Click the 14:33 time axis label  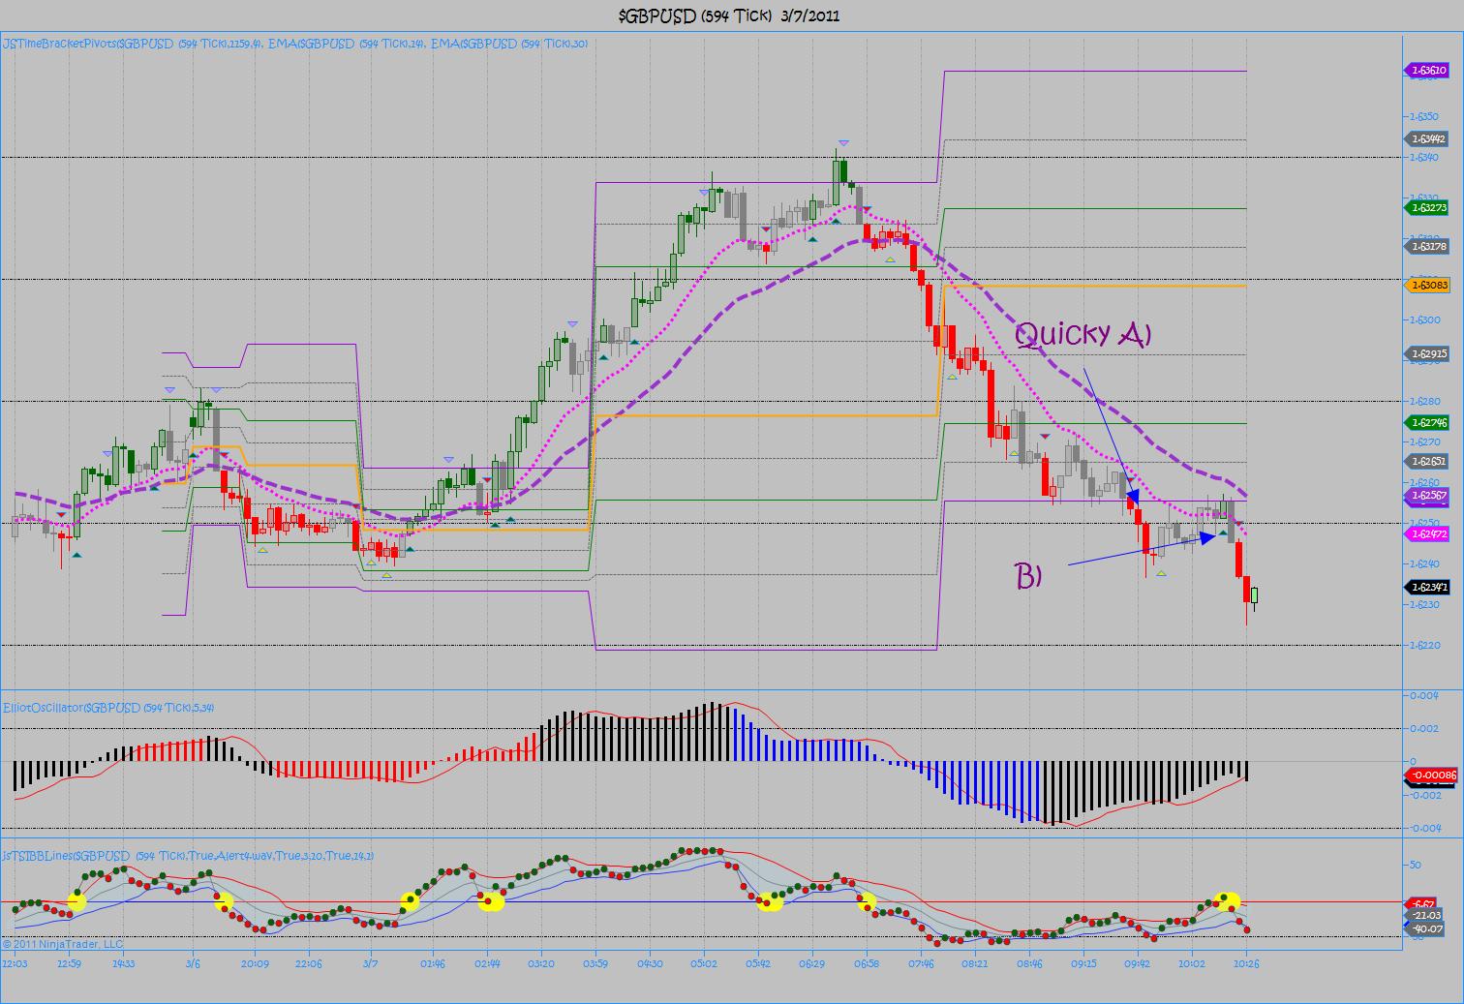pos(123,963)
